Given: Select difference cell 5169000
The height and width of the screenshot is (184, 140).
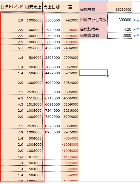Looking at the screenshot, I should coord(70,104).
